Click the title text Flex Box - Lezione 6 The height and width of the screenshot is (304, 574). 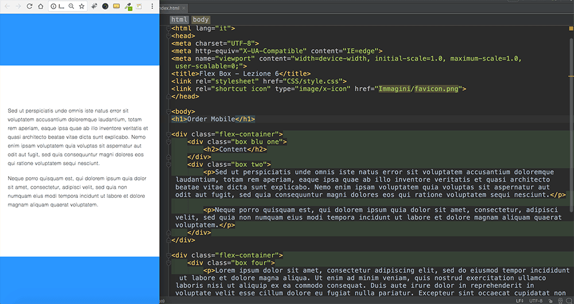[x=239, y=73]
